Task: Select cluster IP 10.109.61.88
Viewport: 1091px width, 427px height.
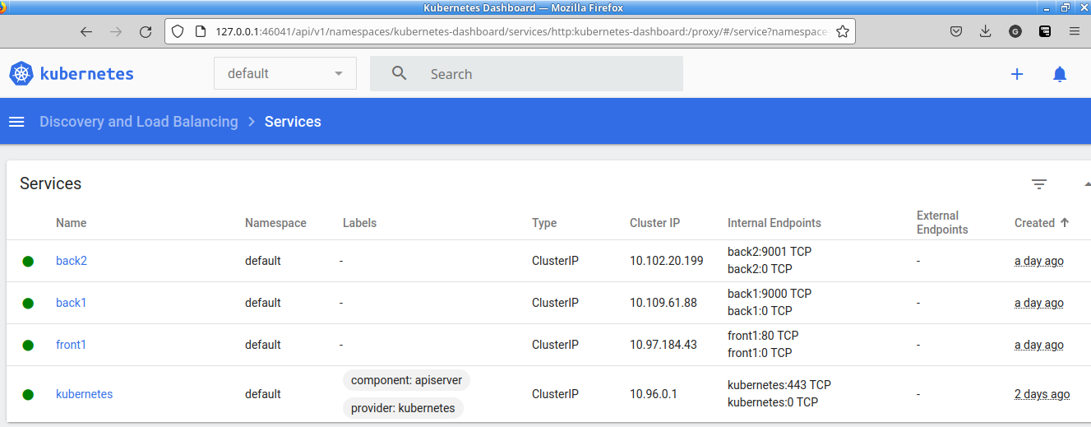Action: (x=663, y=303)
